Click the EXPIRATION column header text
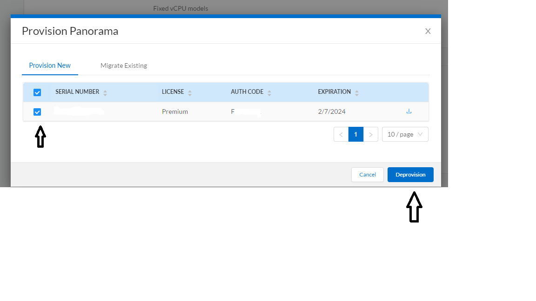The width and height of the screenshot is (536, 301). (x=335, y=92)
